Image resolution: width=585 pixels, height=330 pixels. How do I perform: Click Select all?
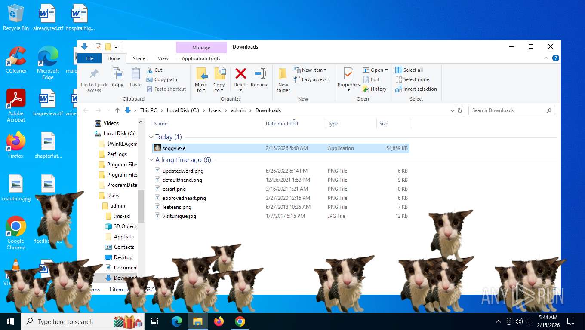(x=409, y=70)
